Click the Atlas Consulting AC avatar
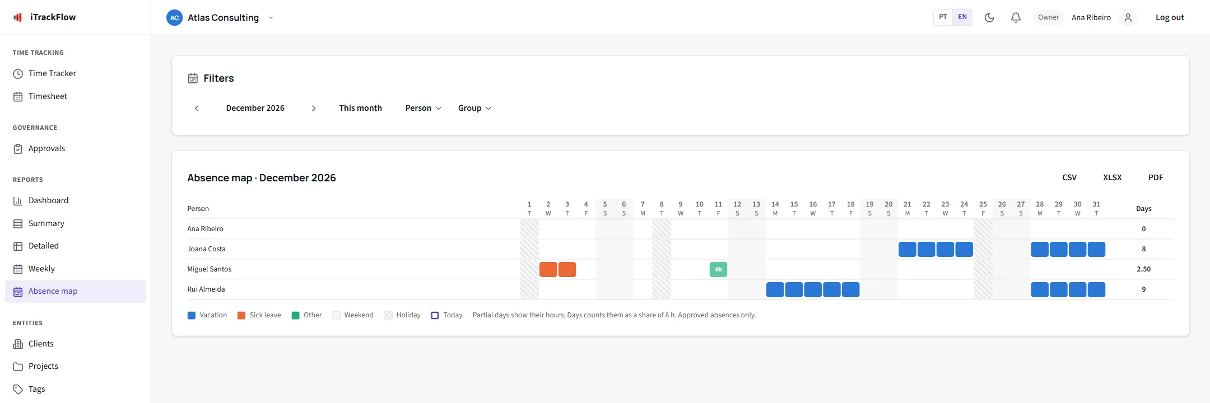This screenshot has height=403, width=1210. (175, 17)
